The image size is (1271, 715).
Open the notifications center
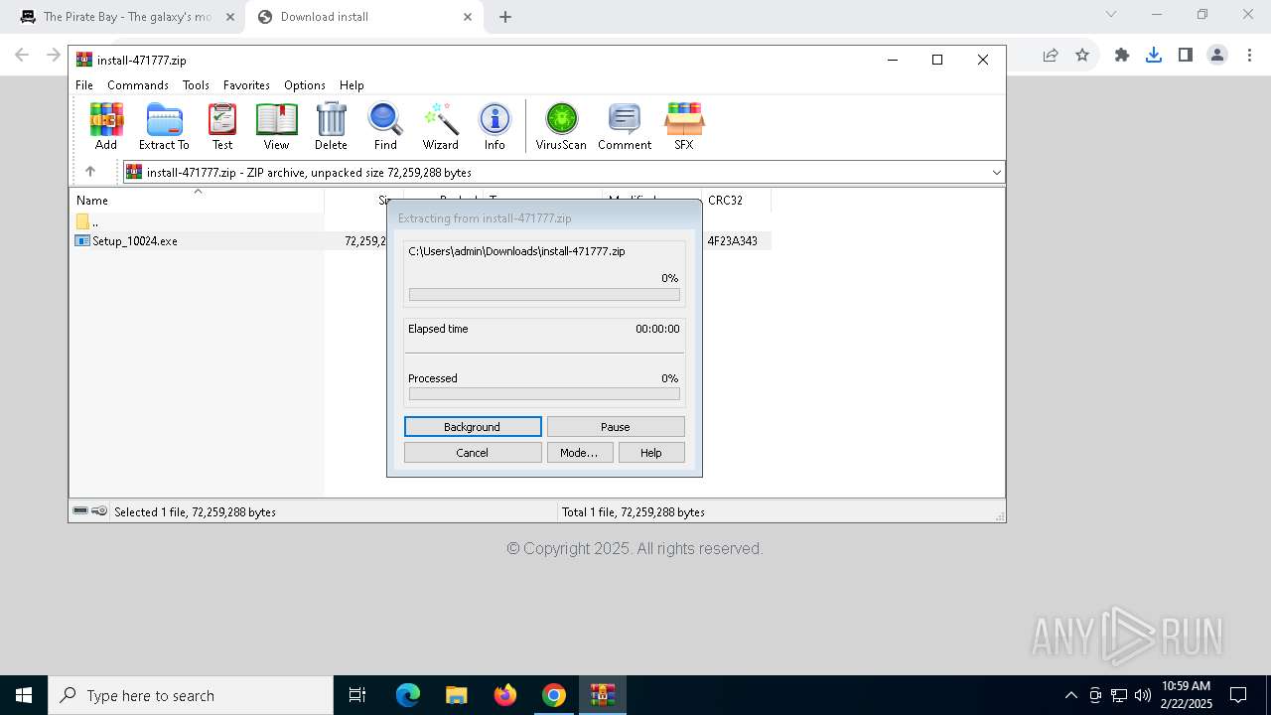(x=1238, y=695)
